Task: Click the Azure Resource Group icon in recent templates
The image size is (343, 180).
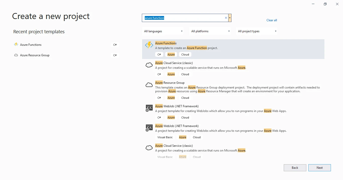Action: point(16,55)
